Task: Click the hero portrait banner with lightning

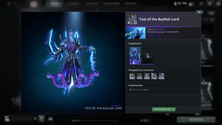Action: click(x=135, y=33)
